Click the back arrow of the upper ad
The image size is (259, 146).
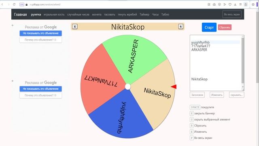coord(13,25)
